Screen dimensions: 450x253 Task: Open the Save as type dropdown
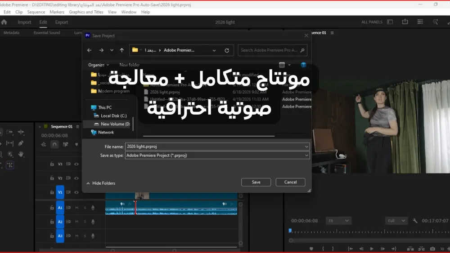(x=306, y=155)
